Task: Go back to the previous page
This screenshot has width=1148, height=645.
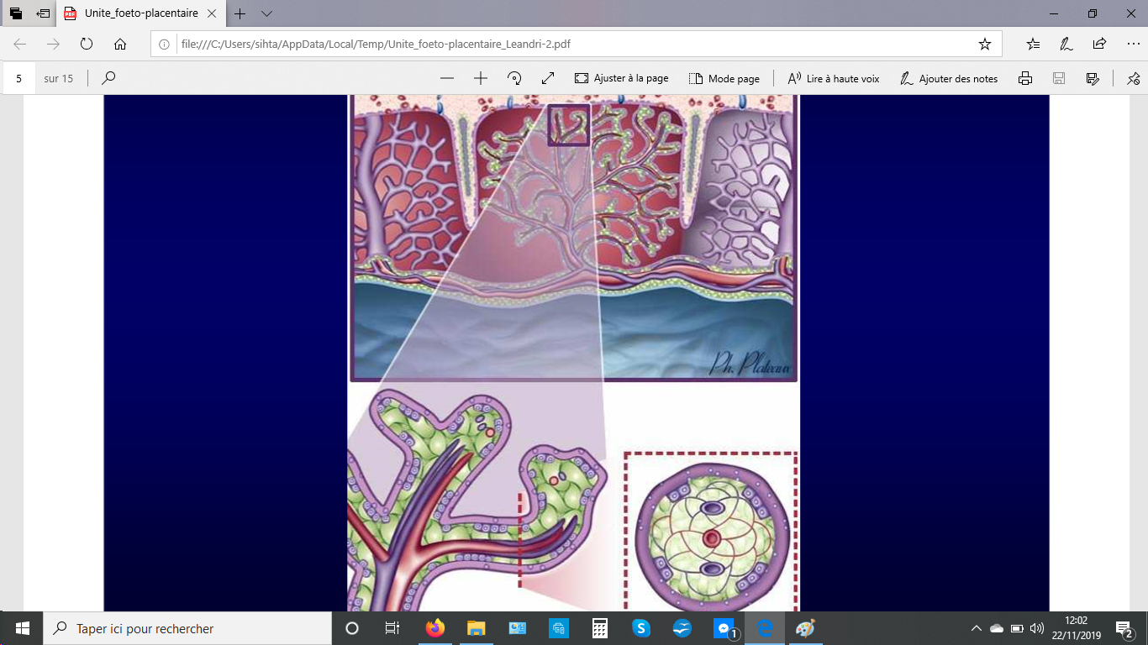Action: point(20,44)
